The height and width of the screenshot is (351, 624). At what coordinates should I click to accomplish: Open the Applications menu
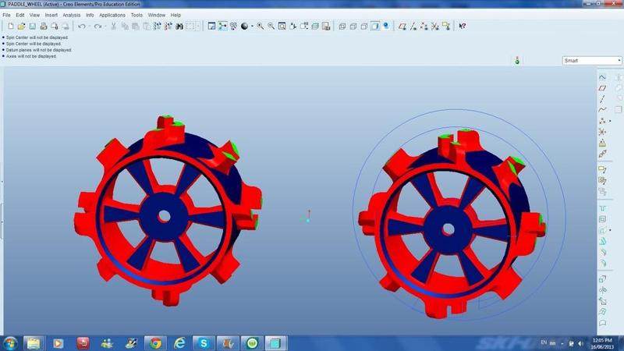click(x=112, y=15)
